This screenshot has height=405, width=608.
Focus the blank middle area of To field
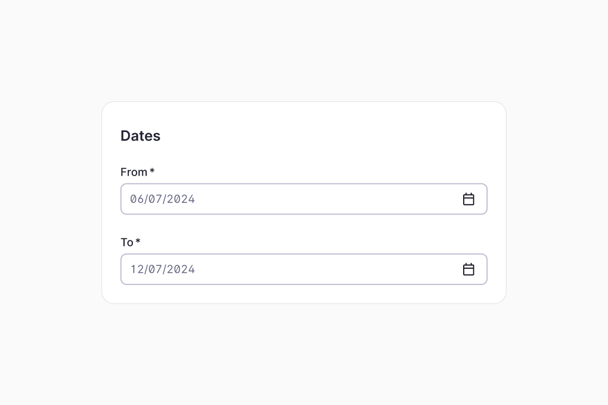(324, 269)
